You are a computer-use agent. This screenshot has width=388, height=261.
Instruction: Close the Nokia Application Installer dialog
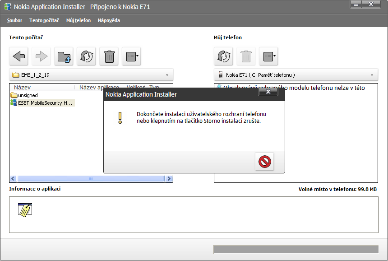(x=268, y=92)
